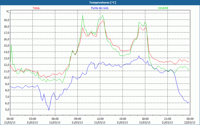Select the red "Temp." legend label
200x125 pixels.
click(36, 8)
